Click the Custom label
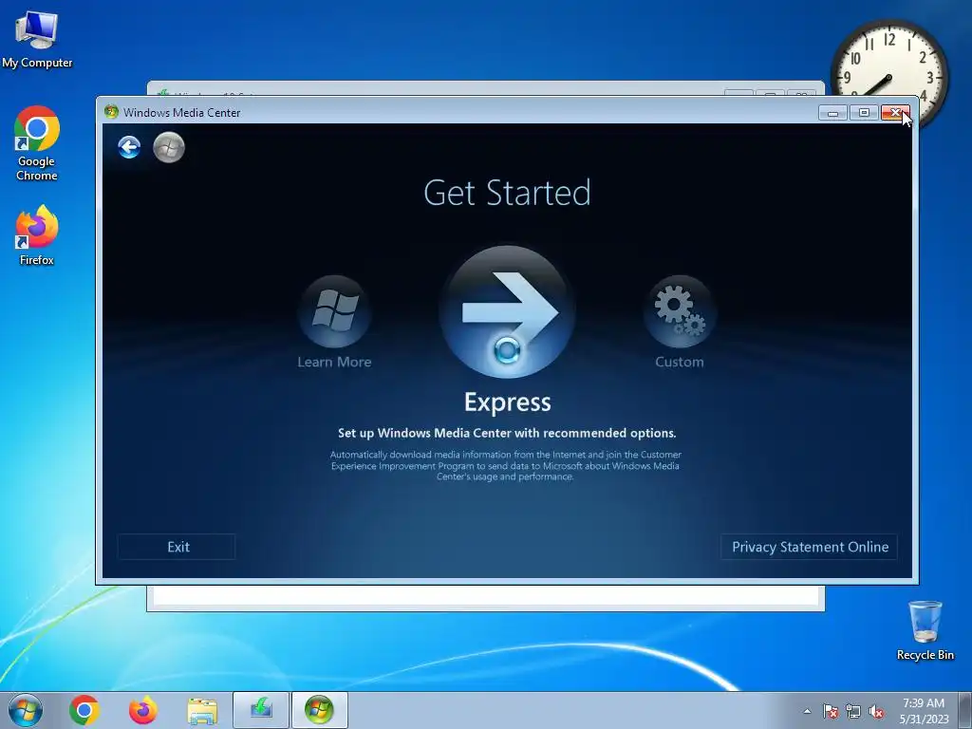This screenshot has height=729, width=972. click(x=680, y=362)
